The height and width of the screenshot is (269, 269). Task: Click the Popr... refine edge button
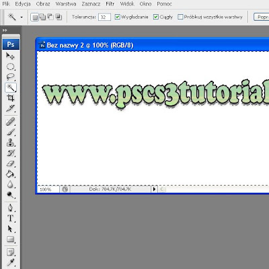coord(262,17)
